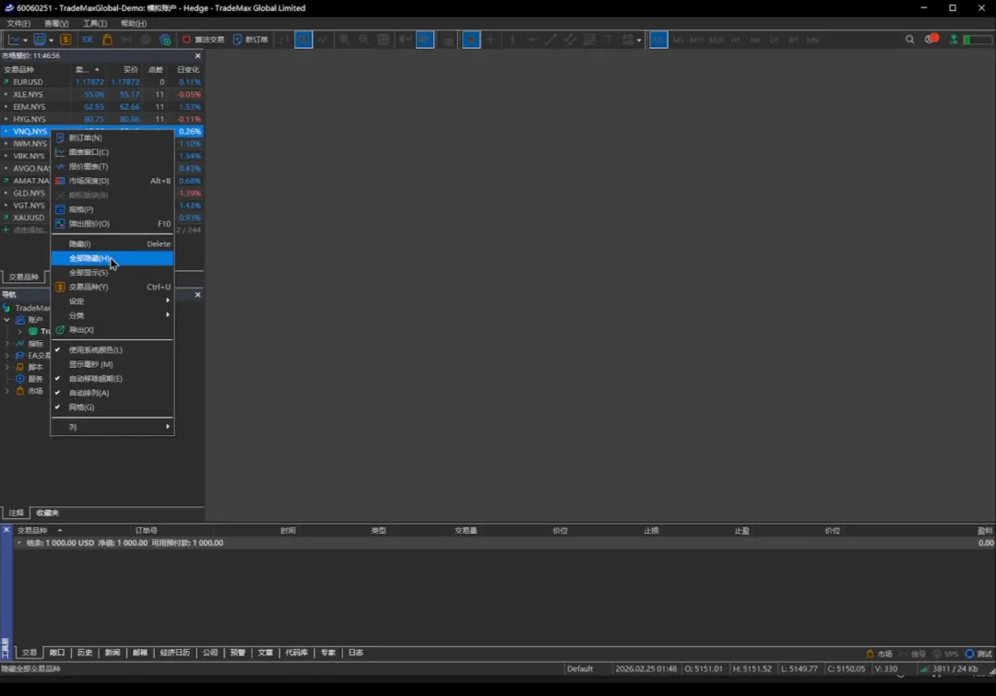
Task: Open the symbols dollar icon in toolbar
Action: (65, 40)
